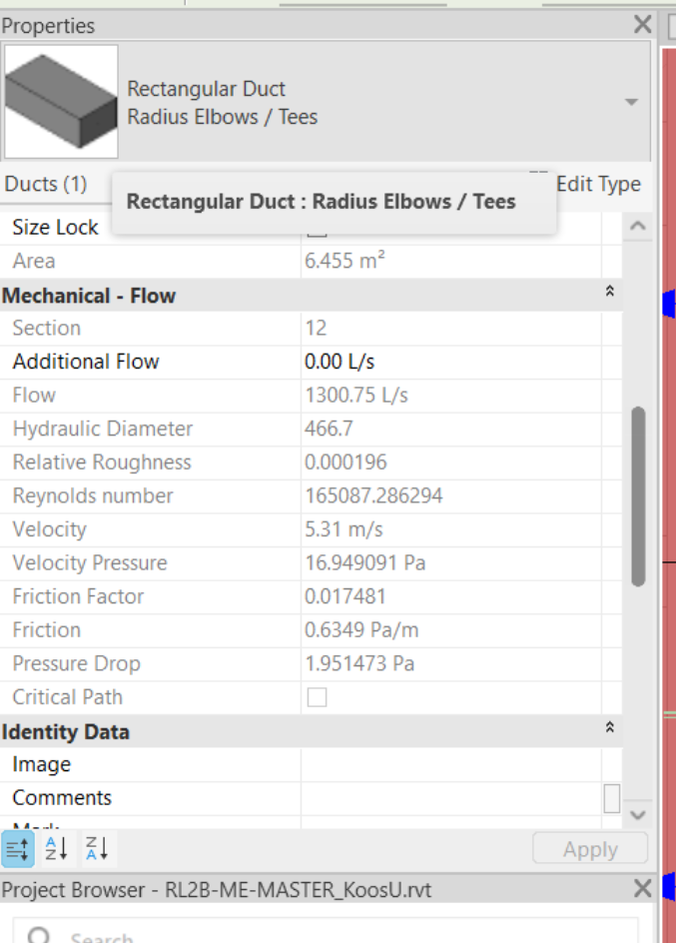Select the Comments property field

point(449,797)
